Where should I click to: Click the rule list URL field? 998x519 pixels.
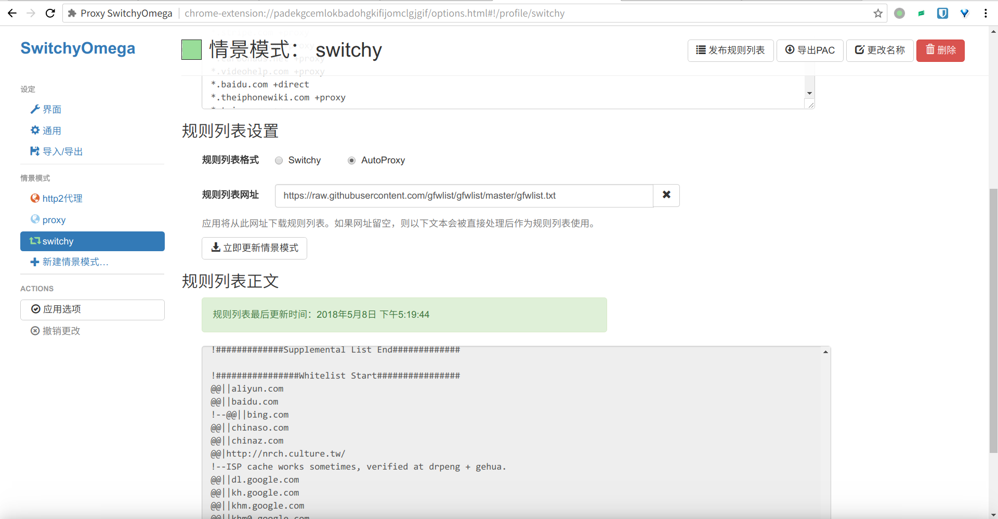coord(464,196)
